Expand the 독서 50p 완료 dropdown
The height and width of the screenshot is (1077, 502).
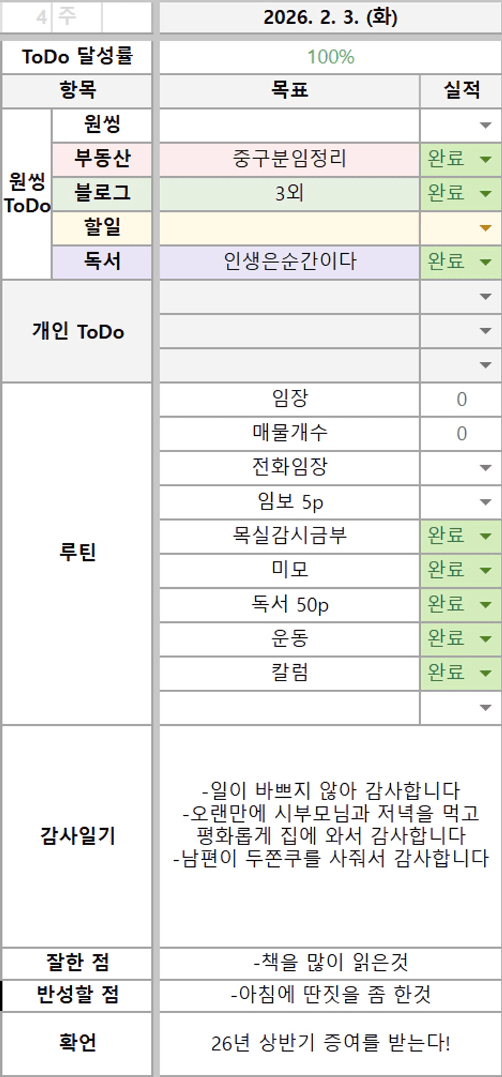485,605
